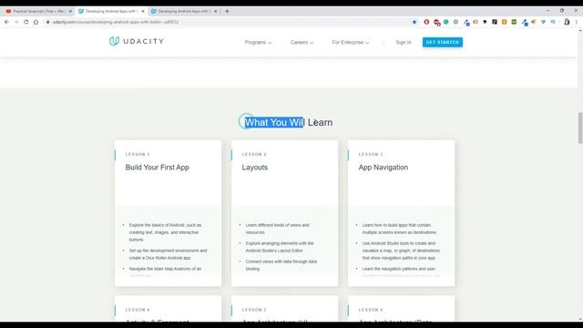583x328 pixels.
Task: Reload the current Udacity page
Action: (26, 22)
